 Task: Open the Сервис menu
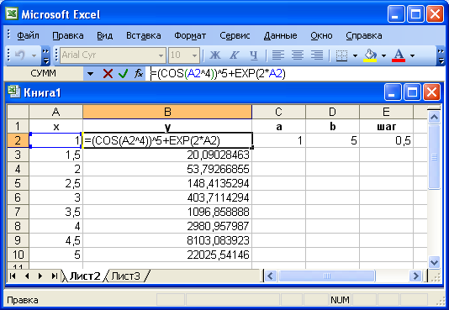click(235, 36)
